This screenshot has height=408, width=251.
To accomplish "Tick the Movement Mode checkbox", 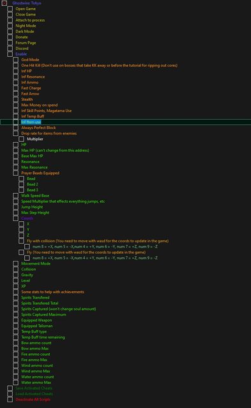I will 15,263.
